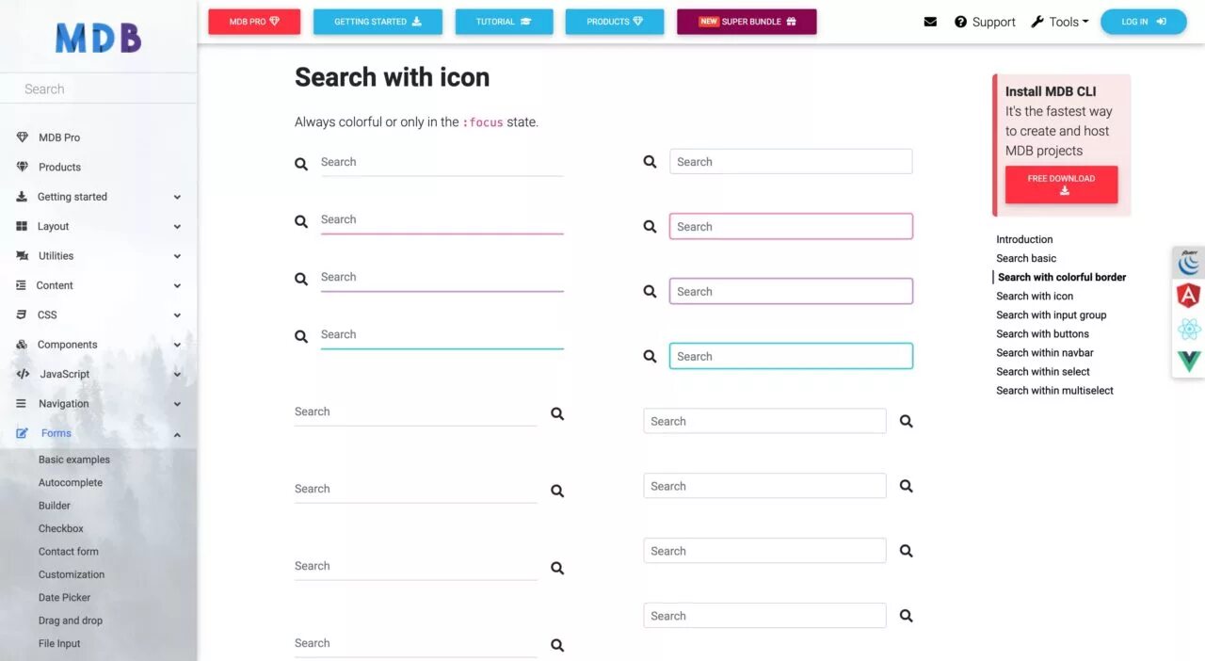Viewport: 1205px width, 661px height.
Task: Click the MDB logo
Action: tap(98, 38)
